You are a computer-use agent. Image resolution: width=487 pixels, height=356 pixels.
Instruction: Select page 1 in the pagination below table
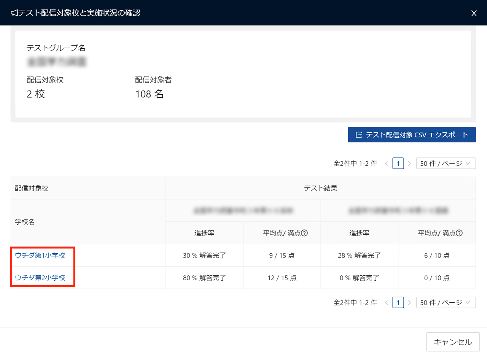(398, 302)
